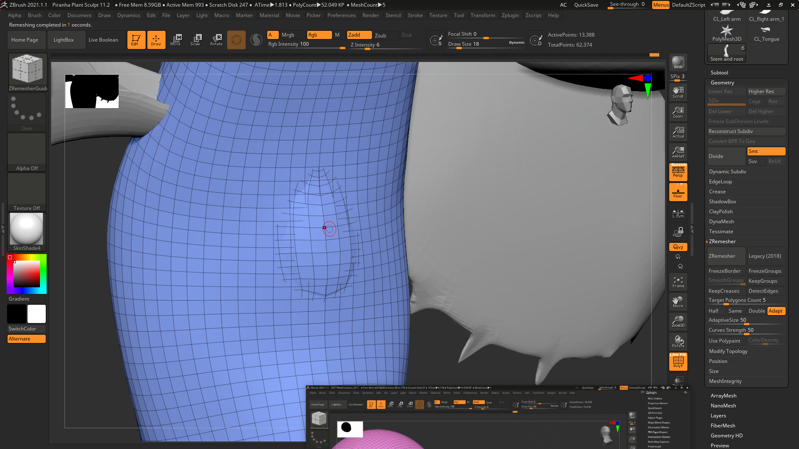The width and height of the screenshot is (799, 449).
Task: Click the BPR render icon
Action: pyautogui.click(x=678, y=62)
